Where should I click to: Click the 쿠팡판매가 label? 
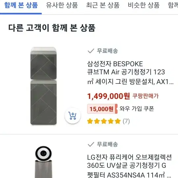click(x=145, y=96)
